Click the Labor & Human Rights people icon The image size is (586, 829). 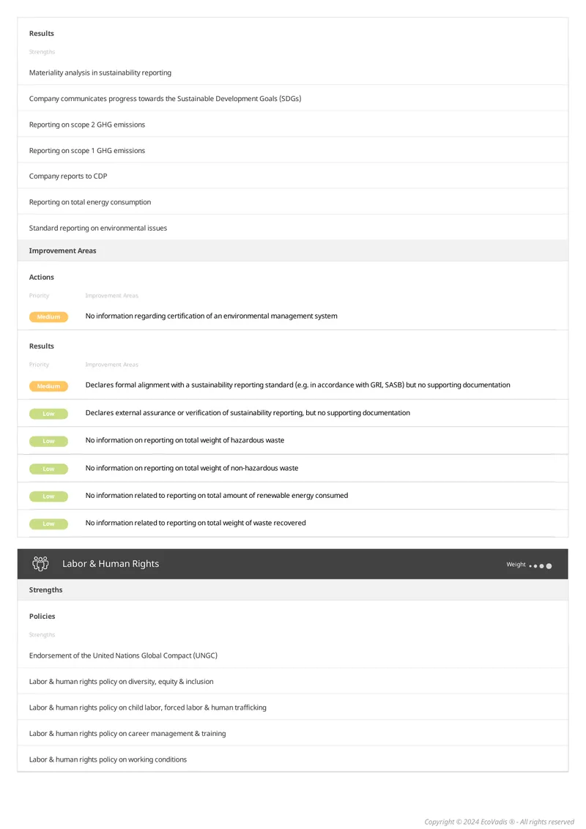tap(40, 564)
